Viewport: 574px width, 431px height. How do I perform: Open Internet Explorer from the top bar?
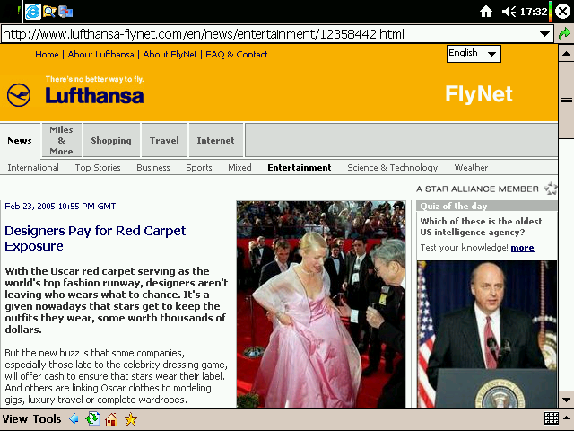tap(32, 12)
